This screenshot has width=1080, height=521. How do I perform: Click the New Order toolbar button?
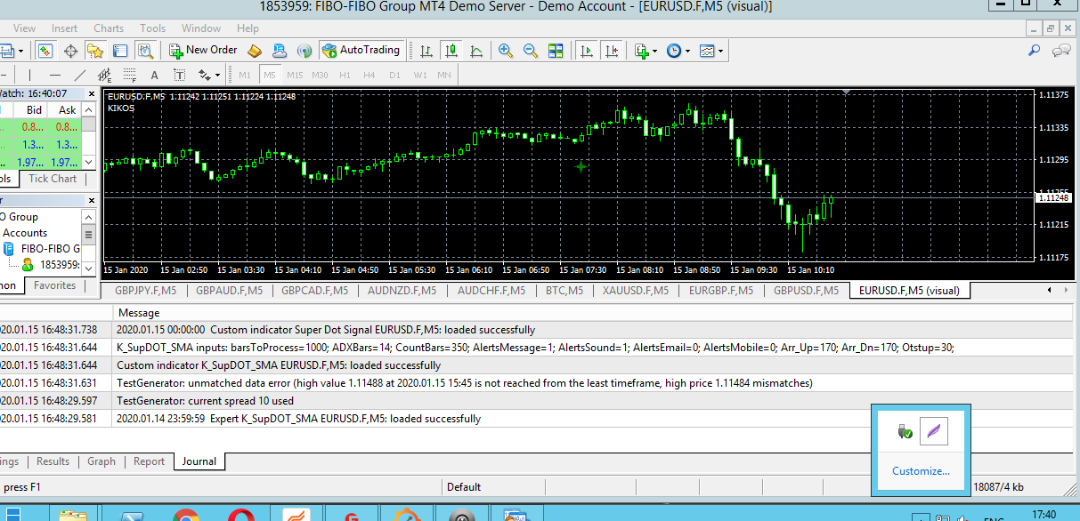(204, 51)
